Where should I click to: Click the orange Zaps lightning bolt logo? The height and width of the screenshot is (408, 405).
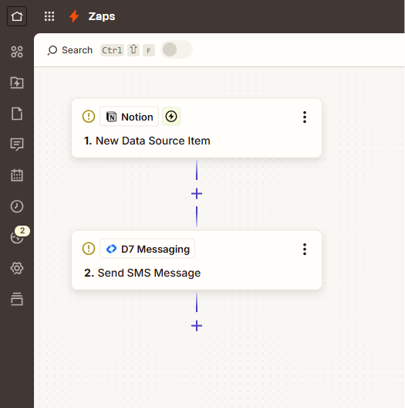[74, 16]
